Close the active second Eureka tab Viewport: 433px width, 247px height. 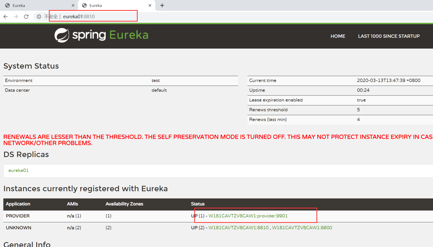[150, 5]
